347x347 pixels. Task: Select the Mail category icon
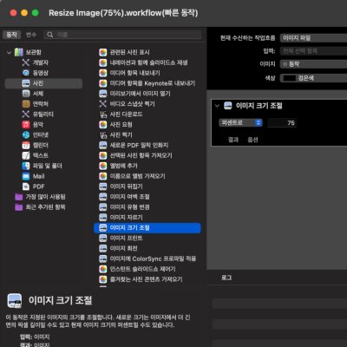tap(26, 176)
